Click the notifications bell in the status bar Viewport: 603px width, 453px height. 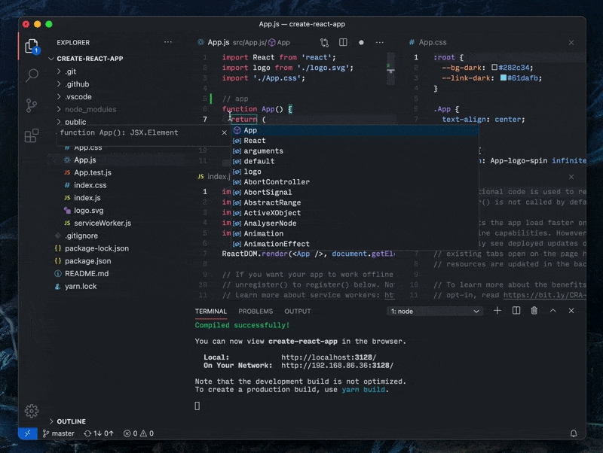coord(574,433)
